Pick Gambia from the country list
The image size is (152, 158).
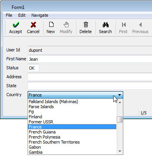click(72, 152)
